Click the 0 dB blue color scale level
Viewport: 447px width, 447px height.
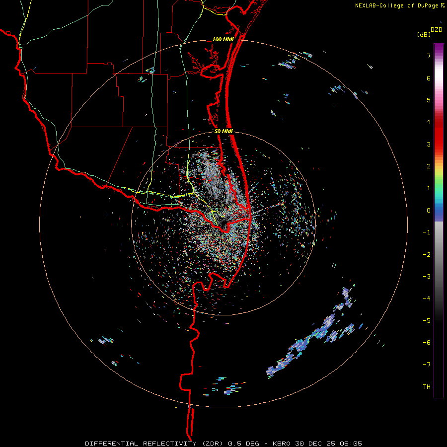[x=429, y=211]
